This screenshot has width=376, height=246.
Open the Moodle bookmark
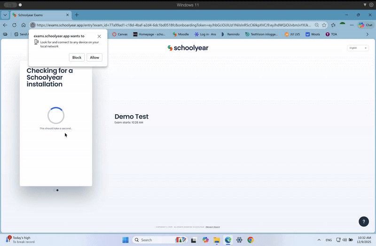[181, 34]
